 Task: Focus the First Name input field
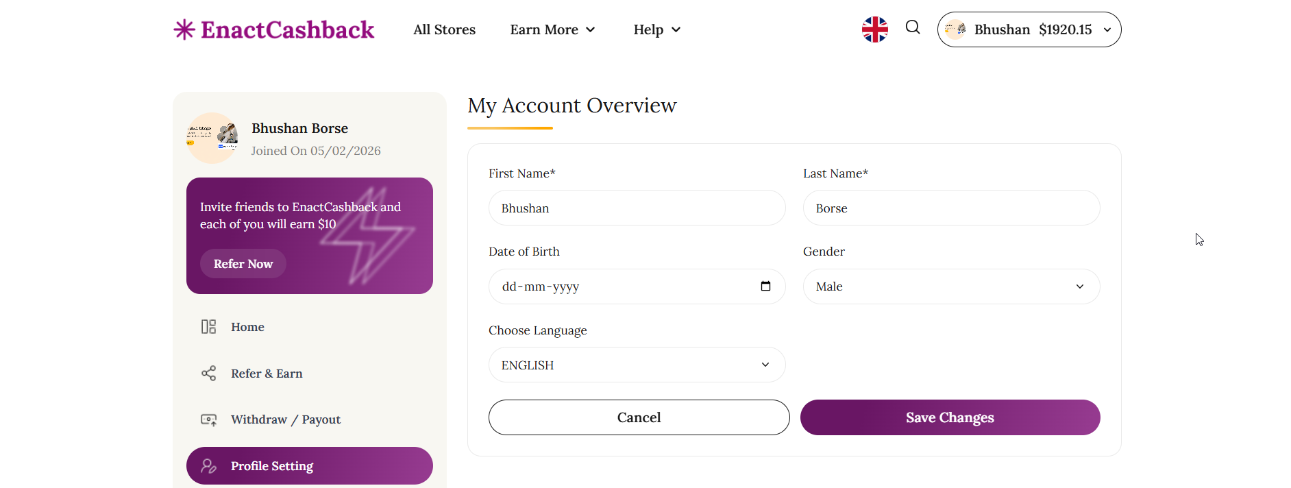pyautogui.click(x=637, y=208)
